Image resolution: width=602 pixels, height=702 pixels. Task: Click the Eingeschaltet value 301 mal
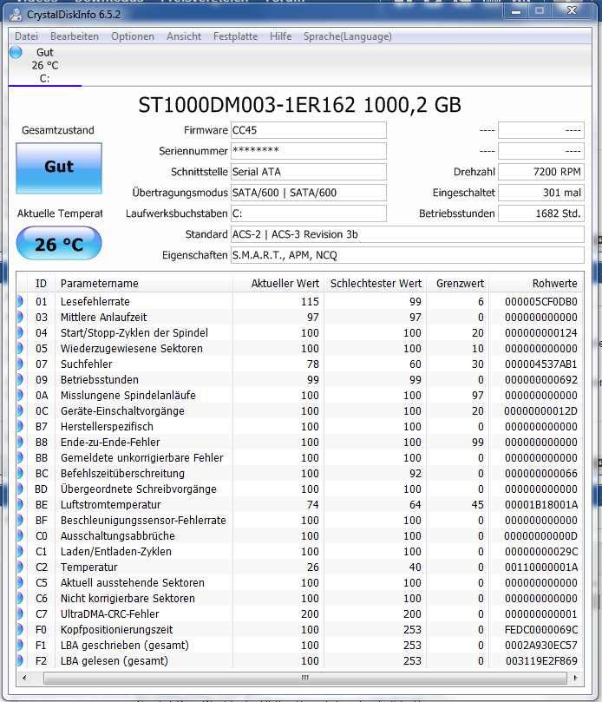click(x=541, y=193)
